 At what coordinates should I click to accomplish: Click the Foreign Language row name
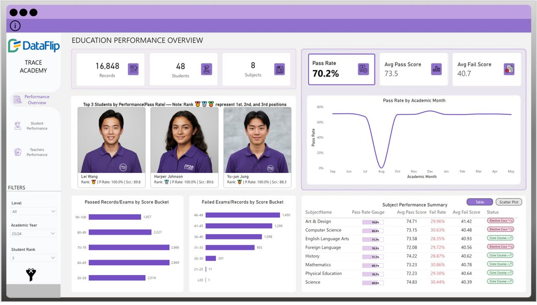323,247
